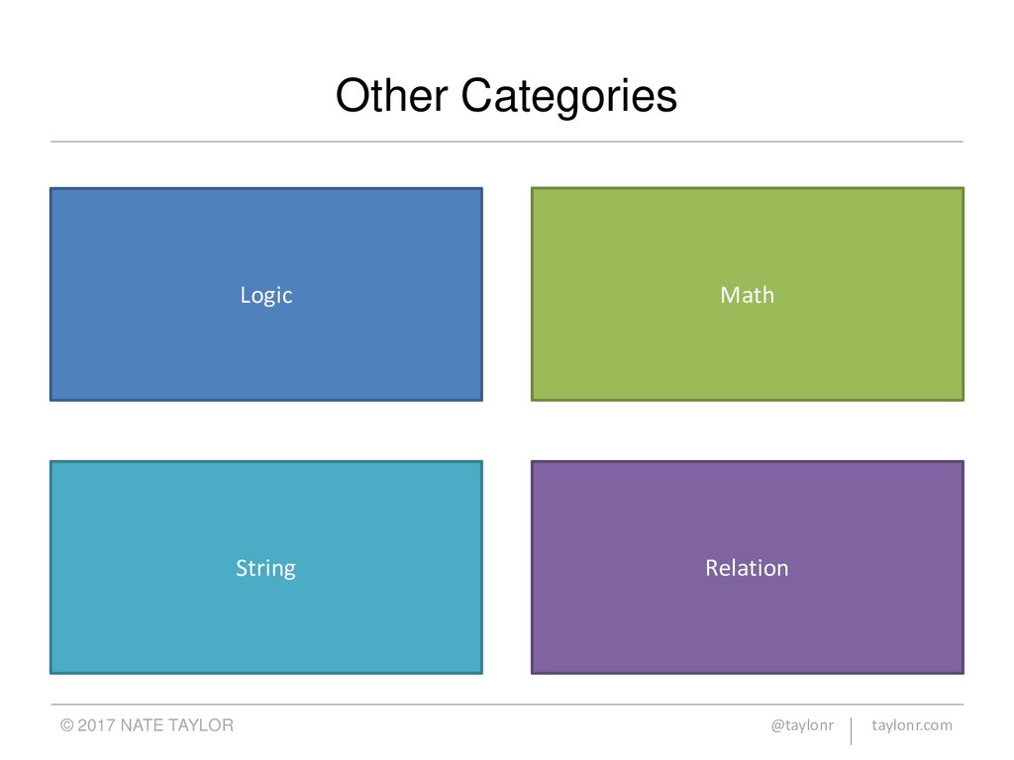The height and width of the screenshot is (760, 1014).
Task: Click the vertical divider beside @taylonr
Action: pos(851,731)
